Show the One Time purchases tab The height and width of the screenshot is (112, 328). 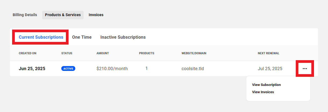pyautogui.click(x=82, y=37)
